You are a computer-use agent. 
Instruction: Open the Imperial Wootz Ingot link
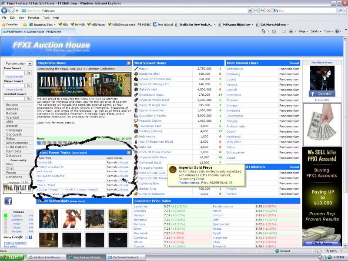pos(154,100)
